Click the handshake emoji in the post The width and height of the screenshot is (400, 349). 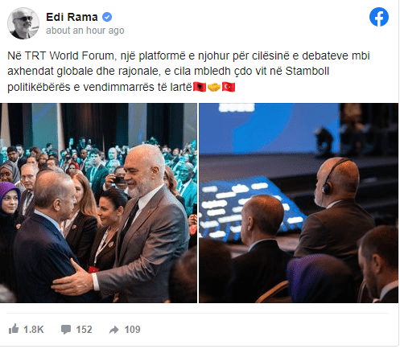(214, 87)
